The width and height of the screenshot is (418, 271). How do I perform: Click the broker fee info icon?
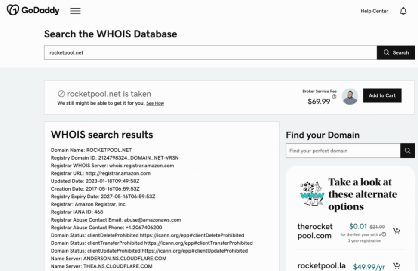(334, 96)
